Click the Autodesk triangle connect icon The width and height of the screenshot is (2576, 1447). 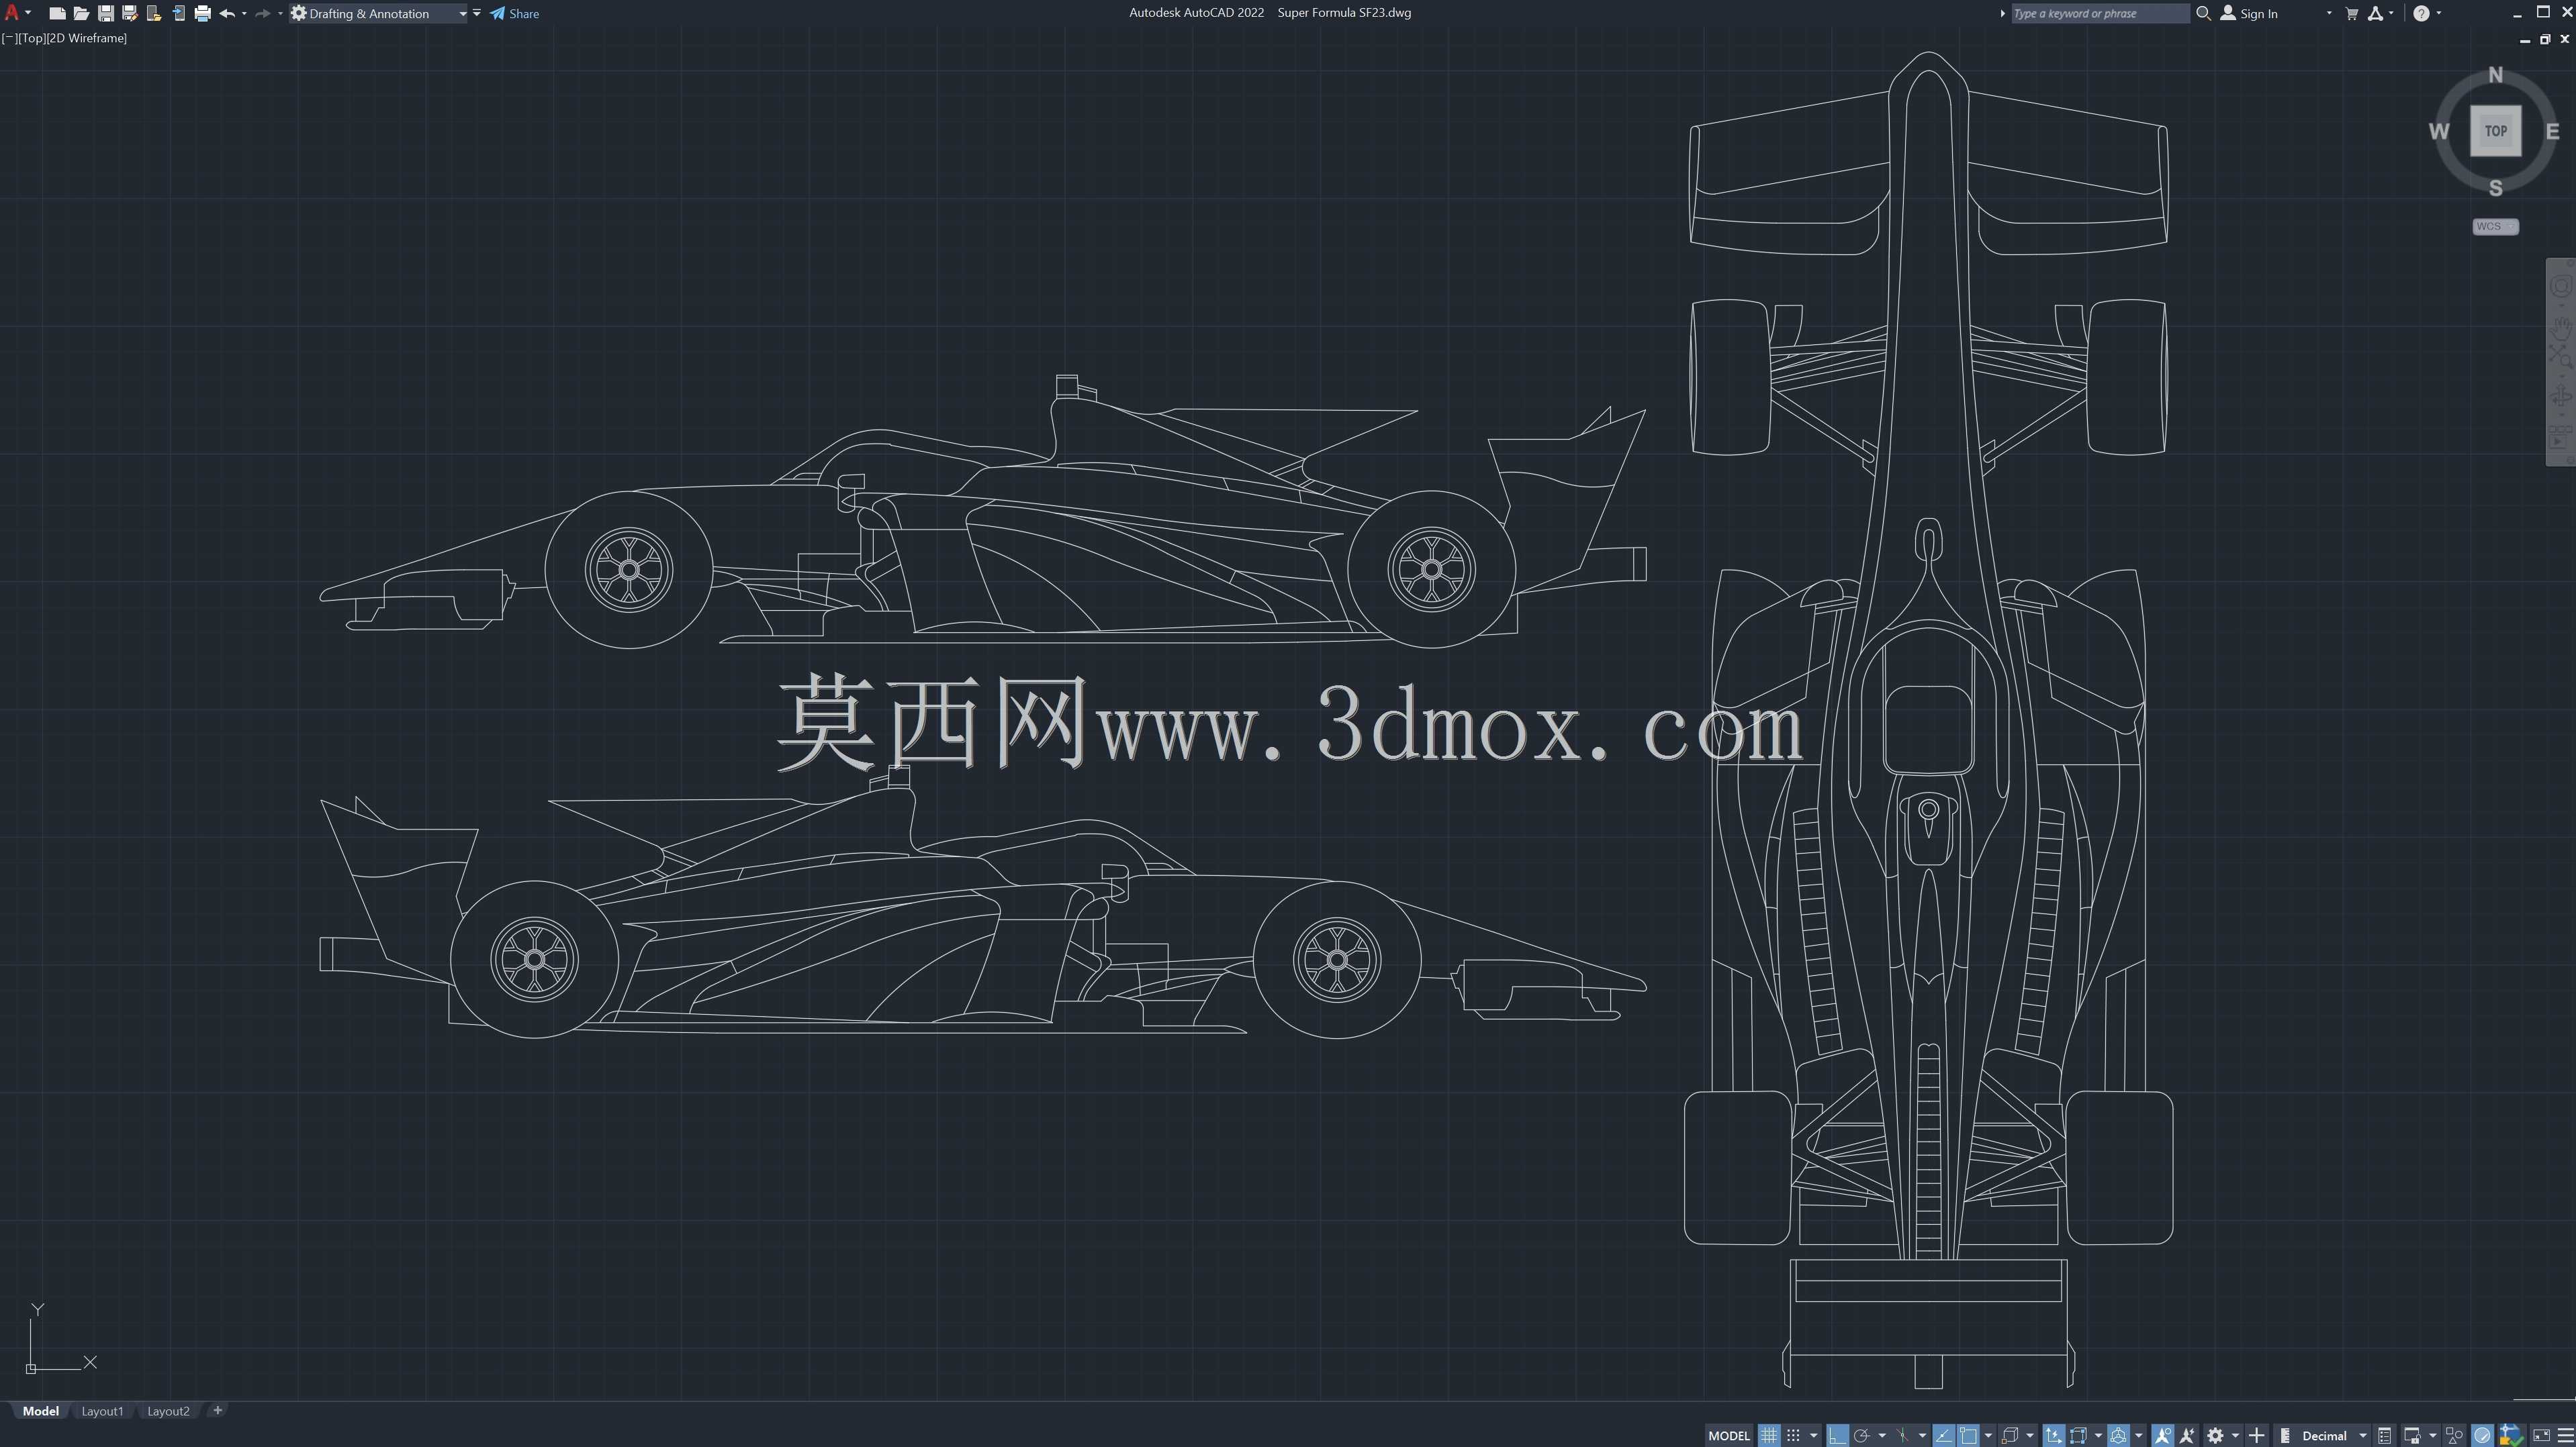pyautogui.click(x=2376, y=13)
